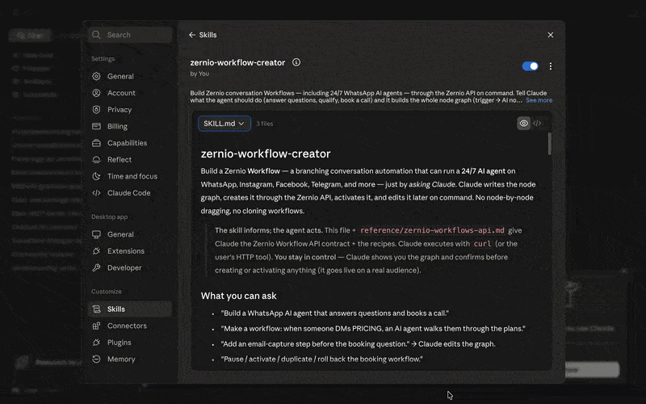The height and width of the screenshot is (404, 646).
Task: Click the reference/zernio-workflows-api.md code text
Action: point(432,230)
